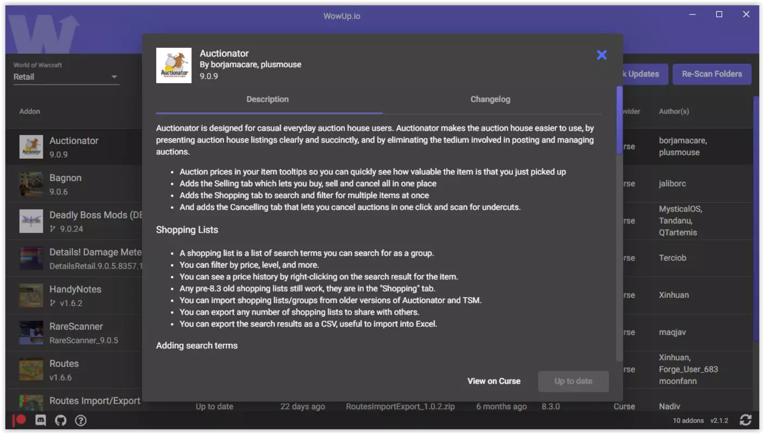Minimize the WowUp.io window
The width and height of the screenshot is (764, 434).
point(692,15)
